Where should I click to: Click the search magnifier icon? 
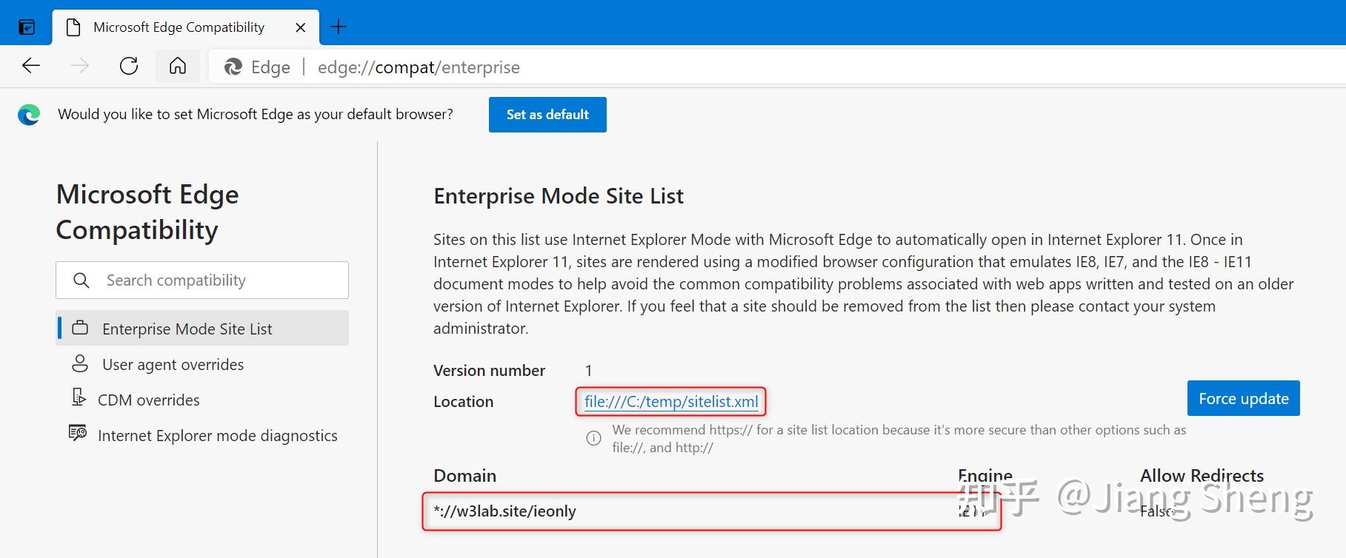[x=81, y=280]
